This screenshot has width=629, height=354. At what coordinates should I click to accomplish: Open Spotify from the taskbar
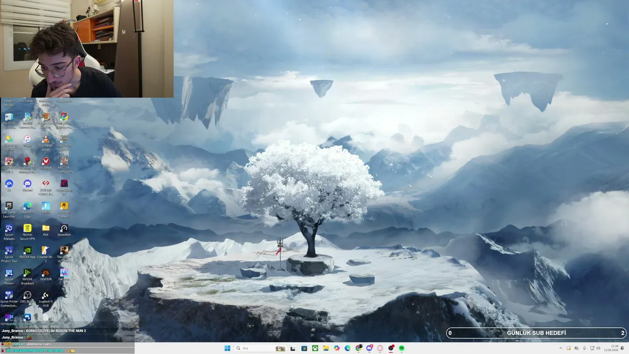click(401, 348)
